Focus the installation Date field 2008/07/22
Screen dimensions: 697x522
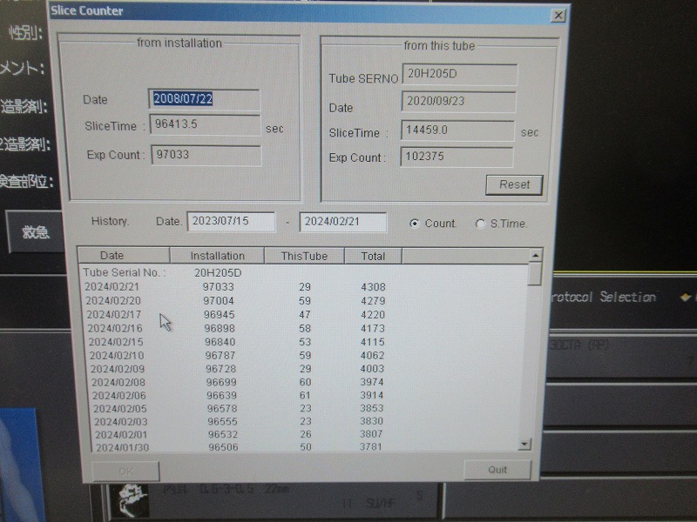(x=205, y=99)
